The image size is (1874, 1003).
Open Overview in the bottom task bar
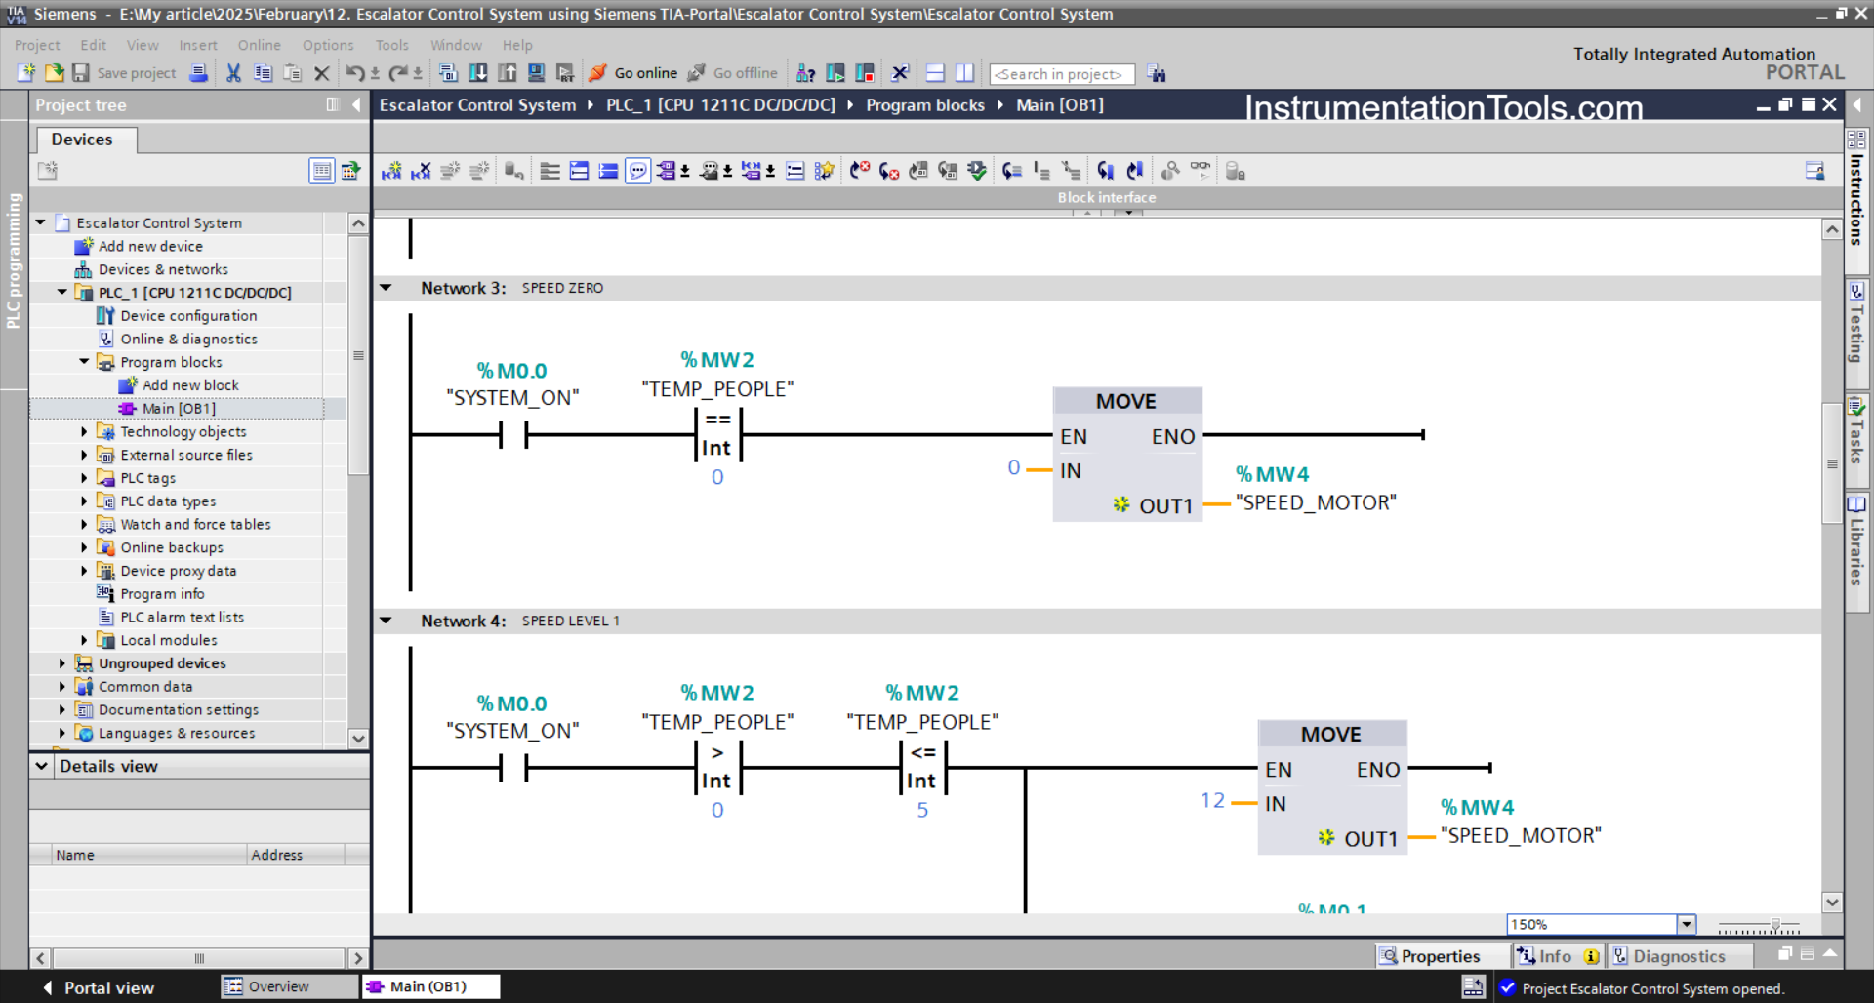click(289, 986)
